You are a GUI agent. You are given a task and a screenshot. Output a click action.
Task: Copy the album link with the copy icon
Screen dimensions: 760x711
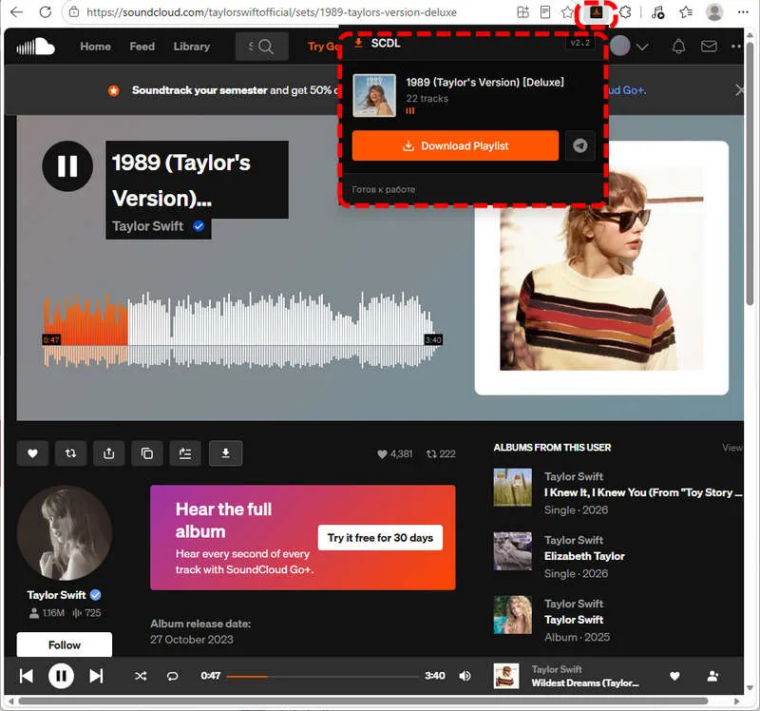(x=147, y=453)
